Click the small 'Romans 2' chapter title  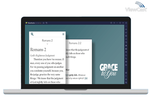click(x=47, y=41)
